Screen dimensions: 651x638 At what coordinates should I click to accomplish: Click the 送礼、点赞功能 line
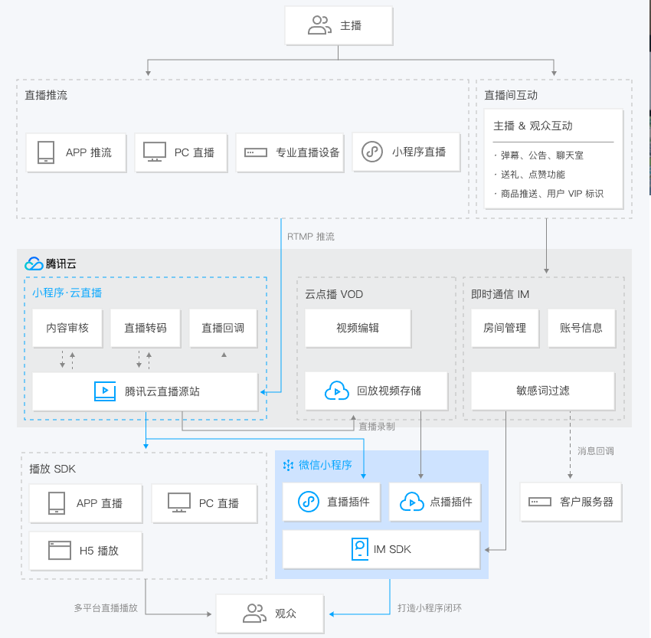pyautogui.click(x=533, y=175)
